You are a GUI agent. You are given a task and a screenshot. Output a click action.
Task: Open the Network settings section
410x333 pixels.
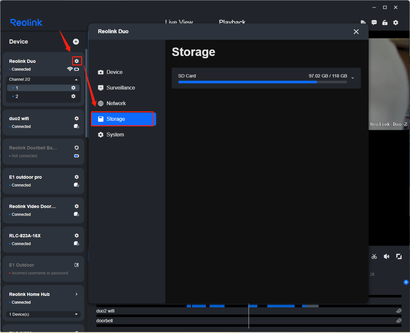pyautogui.click(x=124, y=104)
